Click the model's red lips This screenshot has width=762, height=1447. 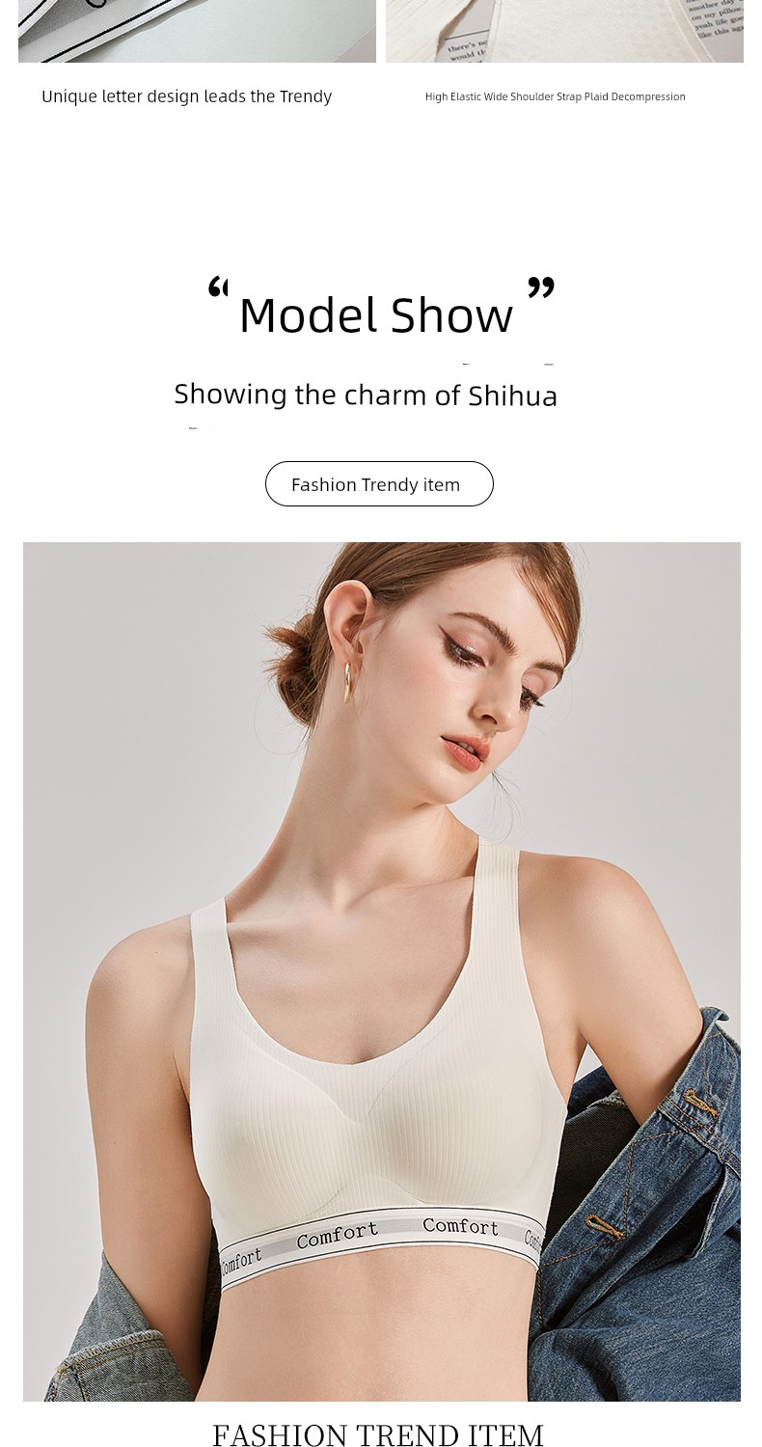coord(461,749)
